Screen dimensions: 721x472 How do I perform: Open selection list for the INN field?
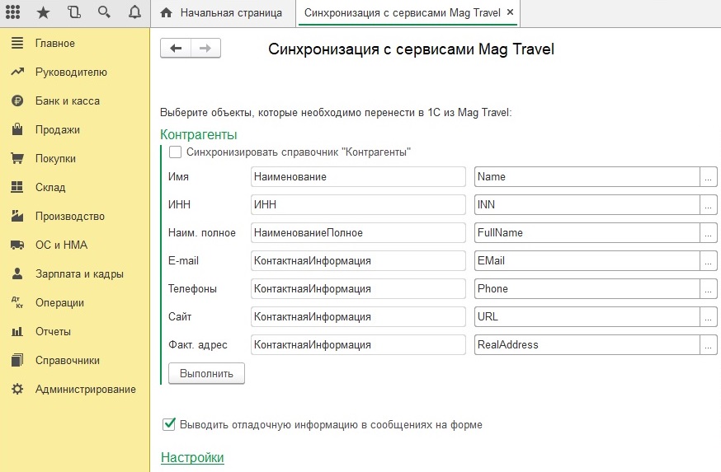click(708, 205)
